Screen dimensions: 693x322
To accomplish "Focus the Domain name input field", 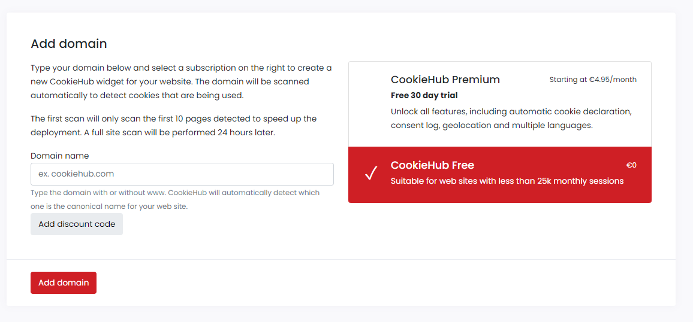I will pos(182,174).
